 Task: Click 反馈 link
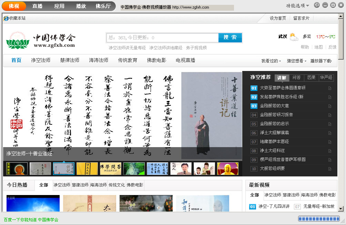click(332, 47)
